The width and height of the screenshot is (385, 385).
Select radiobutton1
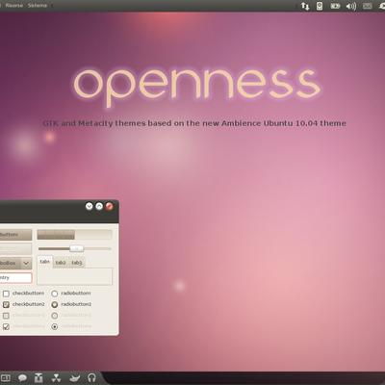[55, 294]
